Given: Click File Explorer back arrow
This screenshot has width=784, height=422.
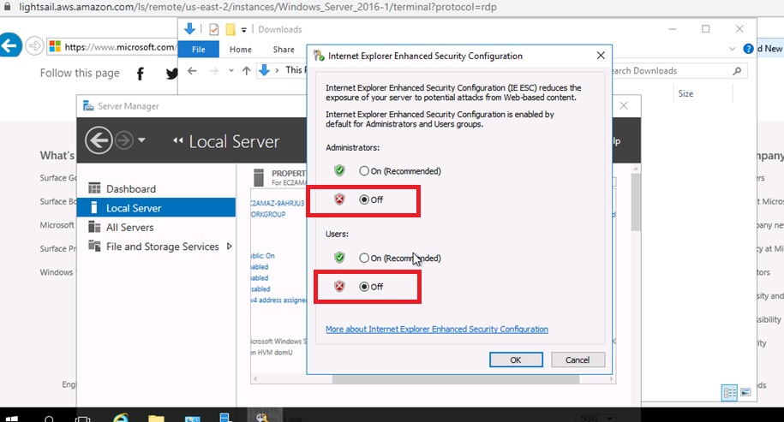Looking at the screenshot, I should click(x=193, y=71).
